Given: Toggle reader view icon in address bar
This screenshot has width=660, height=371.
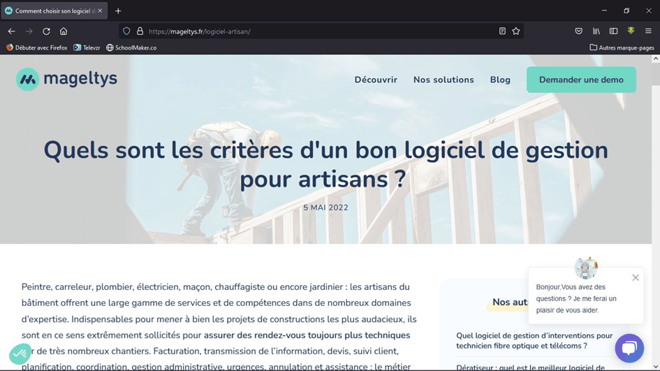Looking at the screenshot, I should click(502, 31).
